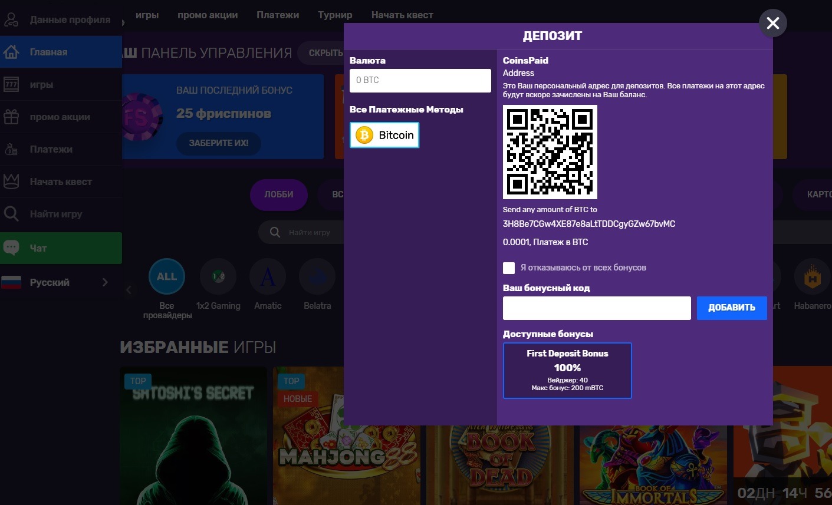Click the orange Bitcoin coin icon
This screenshot has width=832, height=505.
point(364,135)
